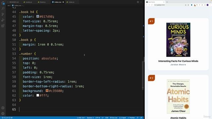The height and width of the screenshot is (119, 212).
Task: Click the position: absolute declaration
Action: pyautogui.click(x=40, y=58)
